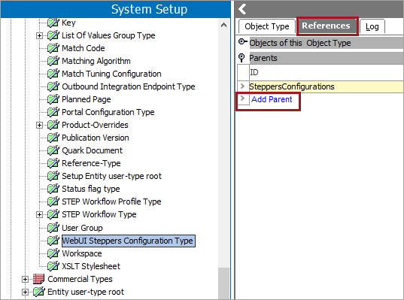Click the Add Parent link
The image size is (404, 300).
[272, 99]
